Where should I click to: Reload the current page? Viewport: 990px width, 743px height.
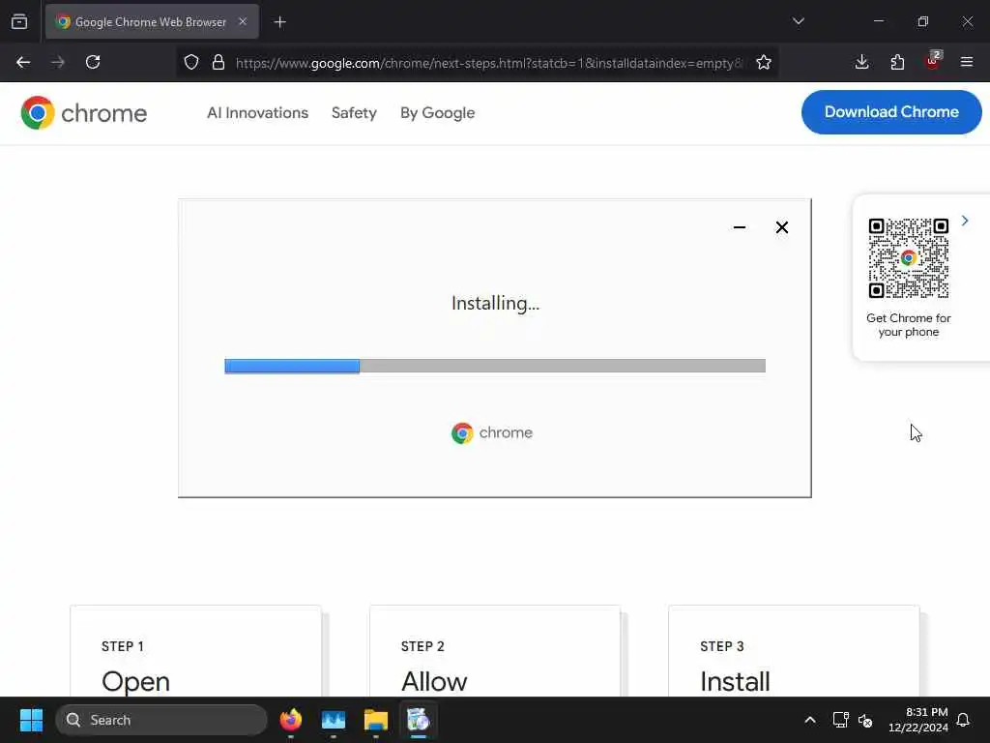[x=93, y=62]
